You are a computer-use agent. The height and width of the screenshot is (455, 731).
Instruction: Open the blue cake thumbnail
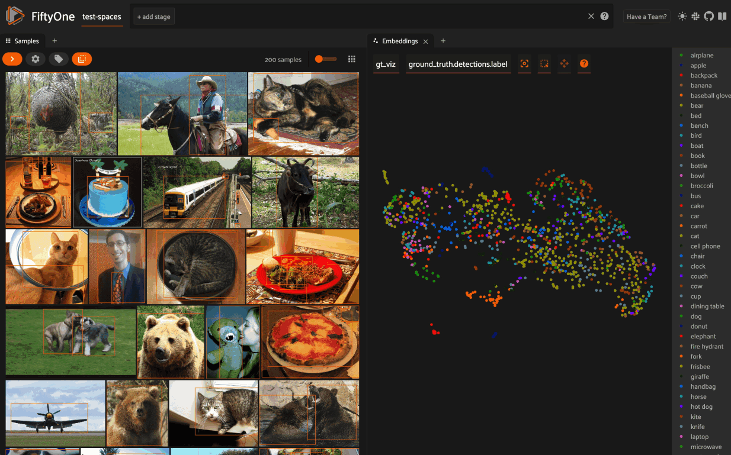coord(107,192)
